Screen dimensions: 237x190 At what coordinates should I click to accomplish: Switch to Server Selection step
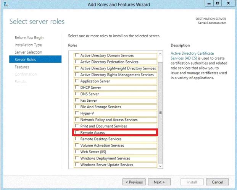click(28, 52)
